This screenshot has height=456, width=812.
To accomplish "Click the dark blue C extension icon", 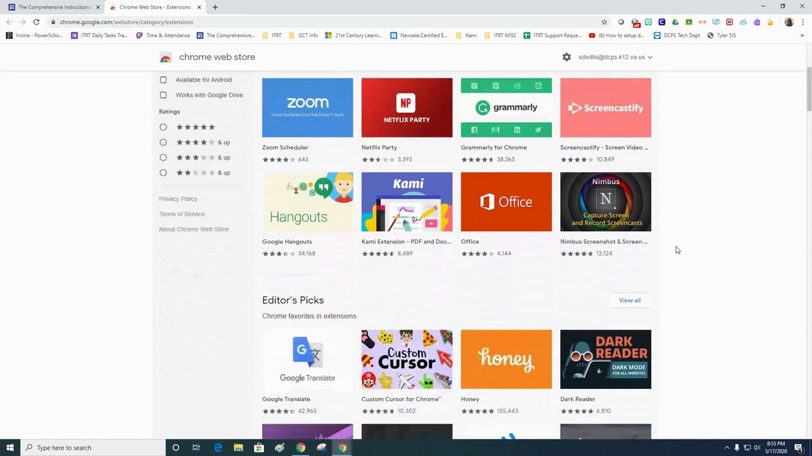I will 662,22.
